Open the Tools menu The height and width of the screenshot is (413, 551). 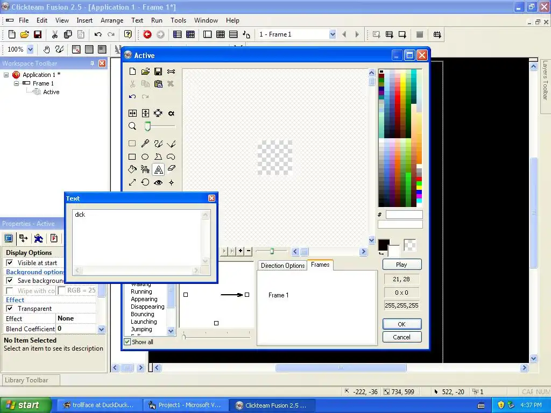click(178, 20)
